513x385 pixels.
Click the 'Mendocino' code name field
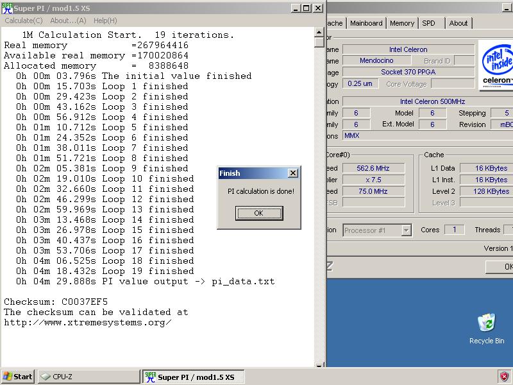pyautogui.click(x=376, y=60)
